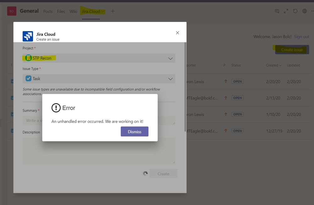Click created date 2/13/20
The image size is (314, 205).
tap(273, 98)
